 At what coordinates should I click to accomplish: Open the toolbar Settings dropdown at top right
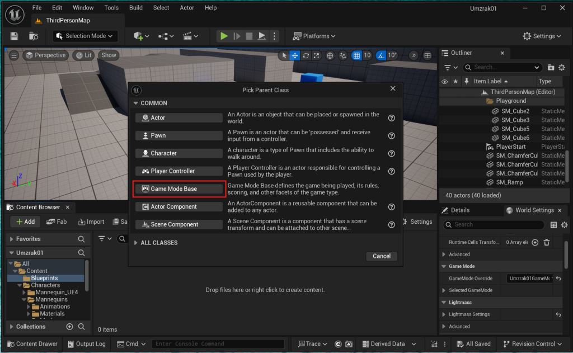click(x=542, y=36)
